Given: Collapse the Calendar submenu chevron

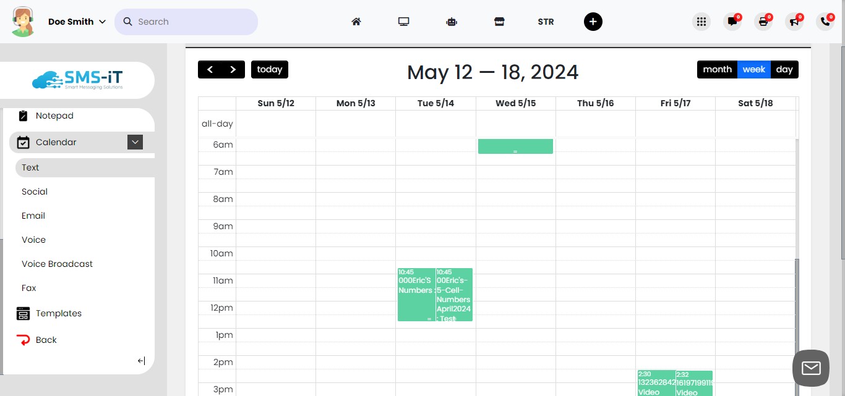Looking at the screenshot, I should click(x=135, y=142).
